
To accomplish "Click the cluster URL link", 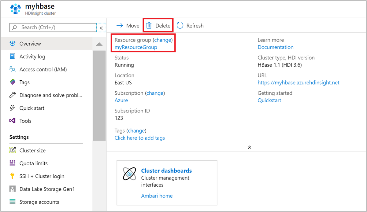I will (x=298, y=82).
